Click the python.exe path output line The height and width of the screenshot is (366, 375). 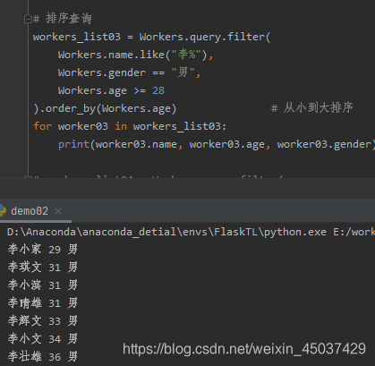click(x=191, y=232)
